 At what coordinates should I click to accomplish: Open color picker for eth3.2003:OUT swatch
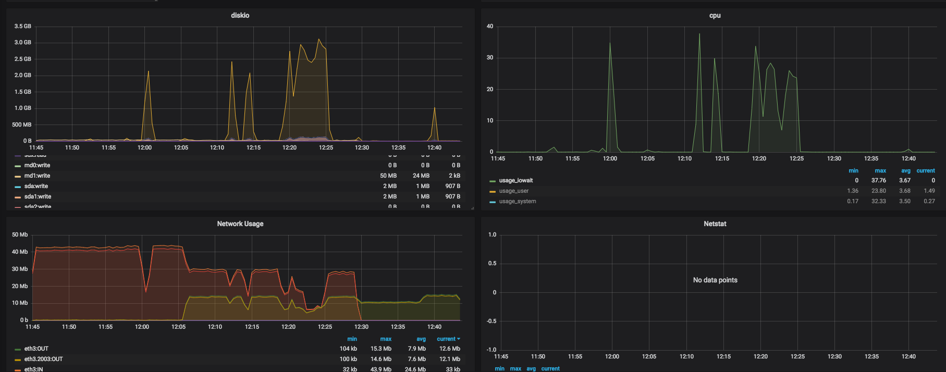tap(18, 360)
